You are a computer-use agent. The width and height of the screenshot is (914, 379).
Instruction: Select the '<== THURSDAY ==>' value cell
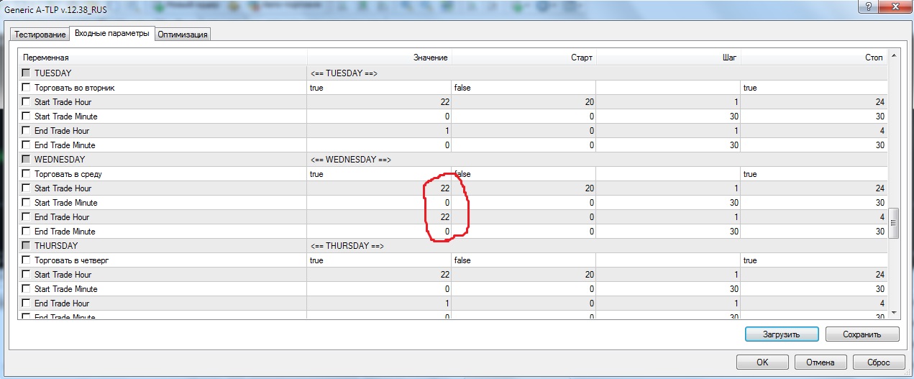click(598, 246)
